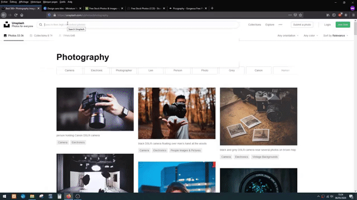Open the Canon zoom lens close-up photo
This screenshot has width=357, height=200.
(258, 181)
